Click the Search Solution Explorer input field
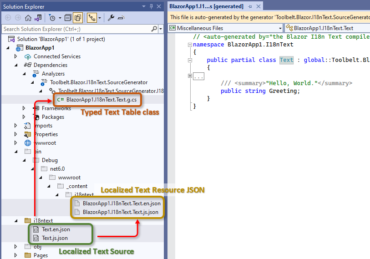Image resolution: width=370 pixels, height=259 pixels. [75, 29]
